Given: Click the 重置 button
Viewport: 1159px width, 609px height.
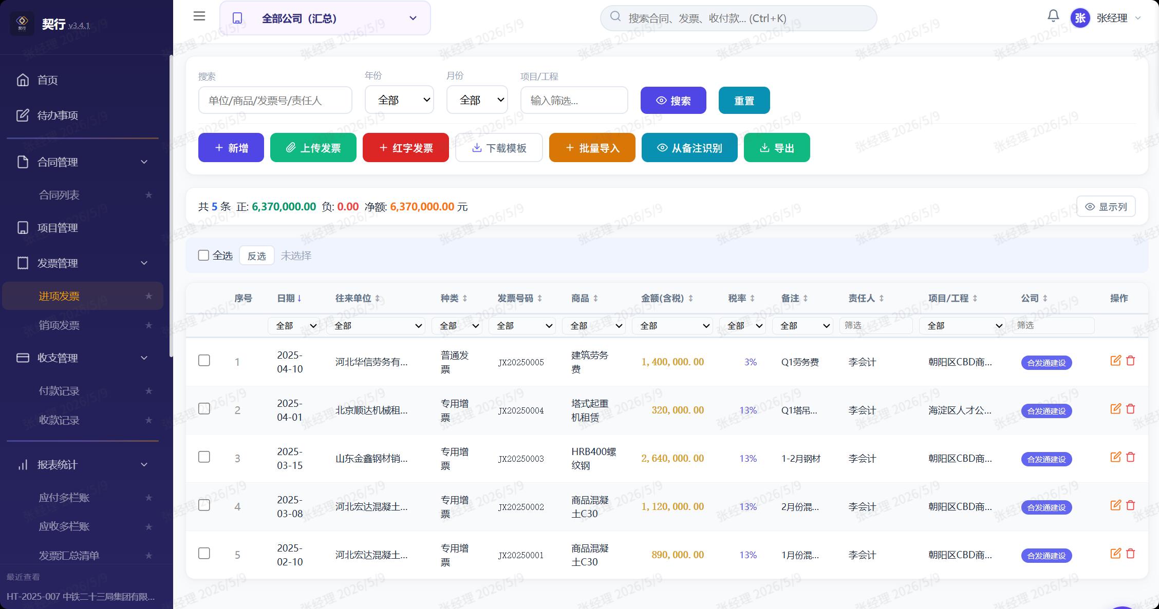Looking at the screenshot, I should click(744, 100).
